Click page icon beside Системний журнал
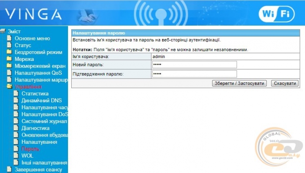Viewport: 305px width, 173px height. [16, 121]
